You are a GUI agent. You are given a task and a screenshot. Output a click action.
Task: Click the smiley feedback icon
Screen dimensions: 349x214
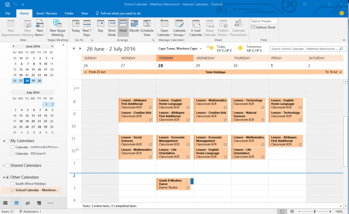tap(342, 13)
